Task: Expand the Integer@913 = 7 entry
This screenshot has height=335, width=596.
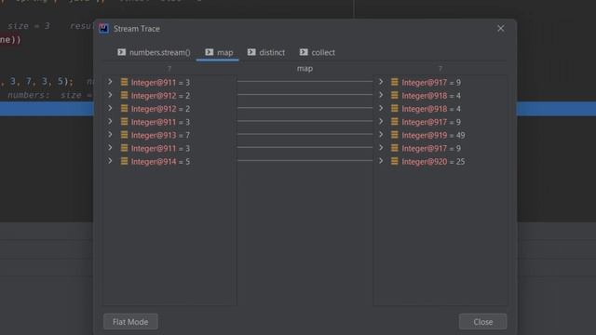Action: pyautogui.click(x=110, y=135)
